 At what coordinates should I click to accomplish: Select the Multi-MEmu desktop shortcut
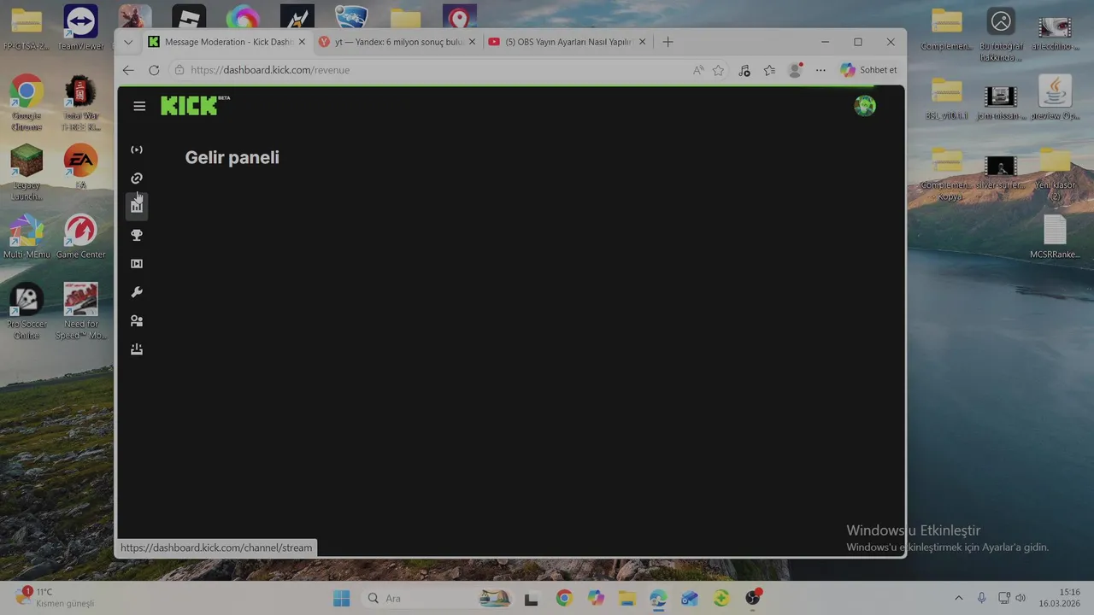click(x=26, y=237)
